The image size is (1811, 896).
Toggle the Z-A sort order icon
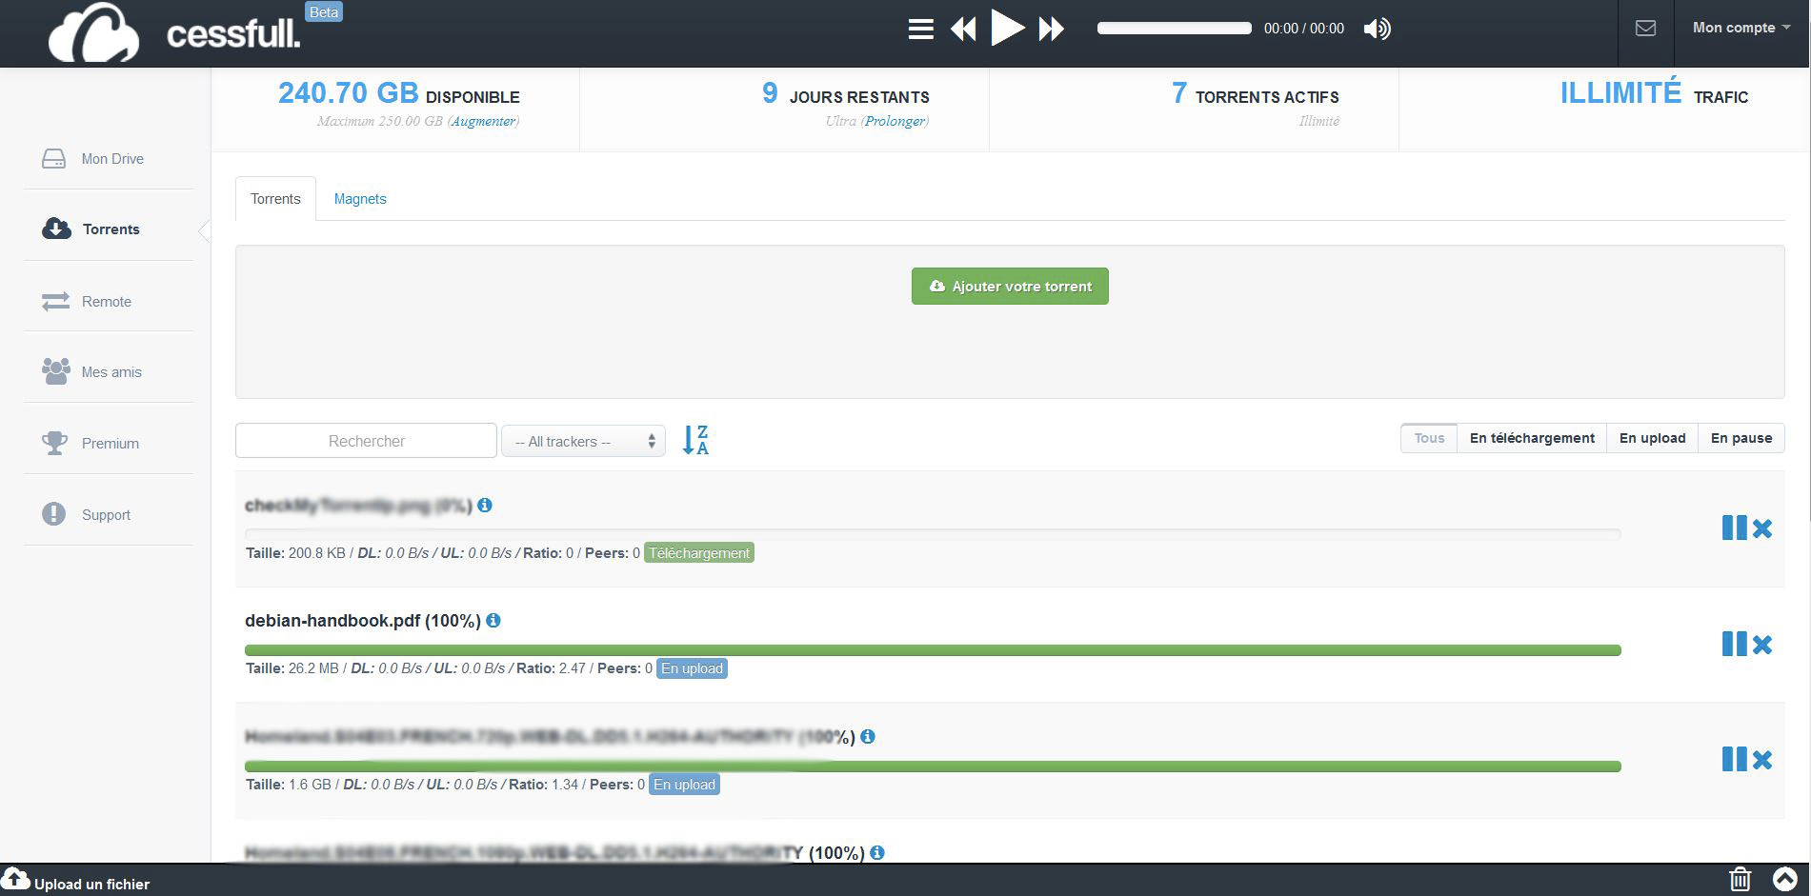click(x=695, y=440)
